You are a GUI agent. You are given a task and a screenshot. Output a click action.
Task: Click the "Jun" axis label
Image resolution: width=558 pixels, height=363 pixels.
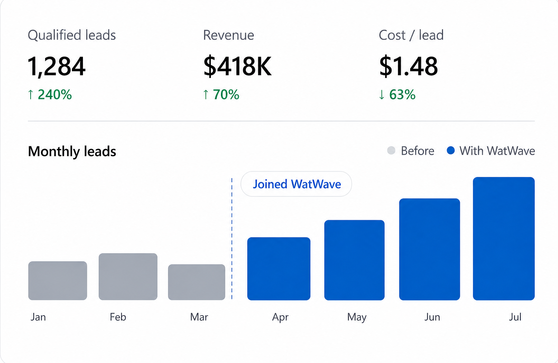coord(432,317)
